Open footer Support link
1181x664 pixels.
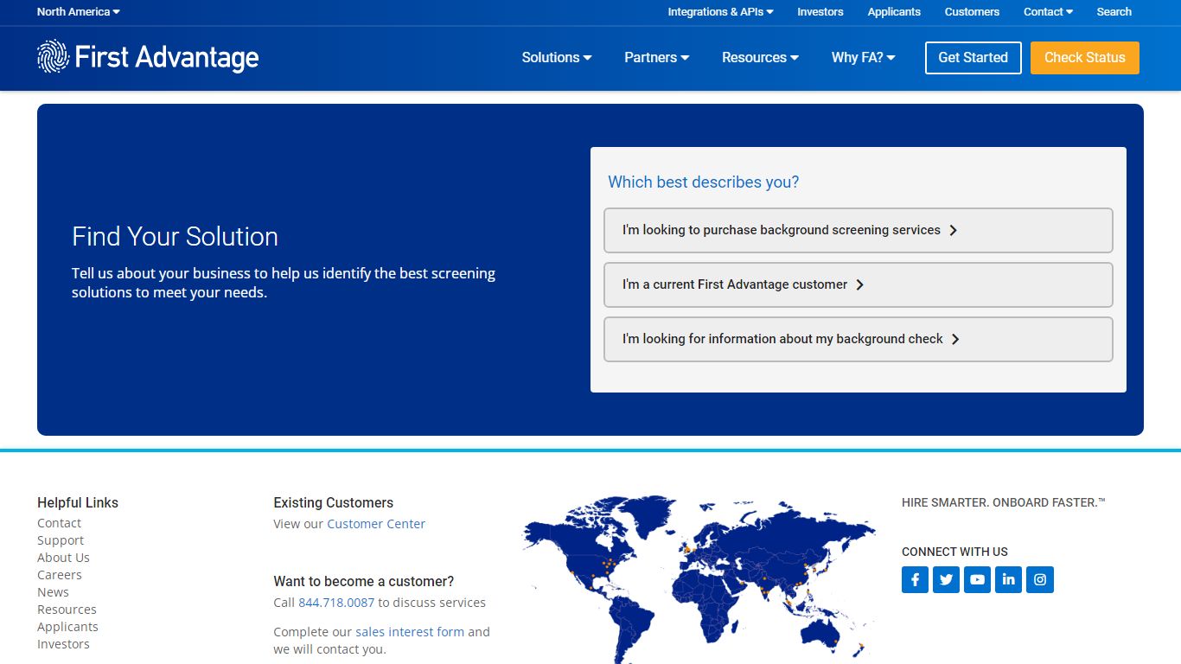(61, 540)
